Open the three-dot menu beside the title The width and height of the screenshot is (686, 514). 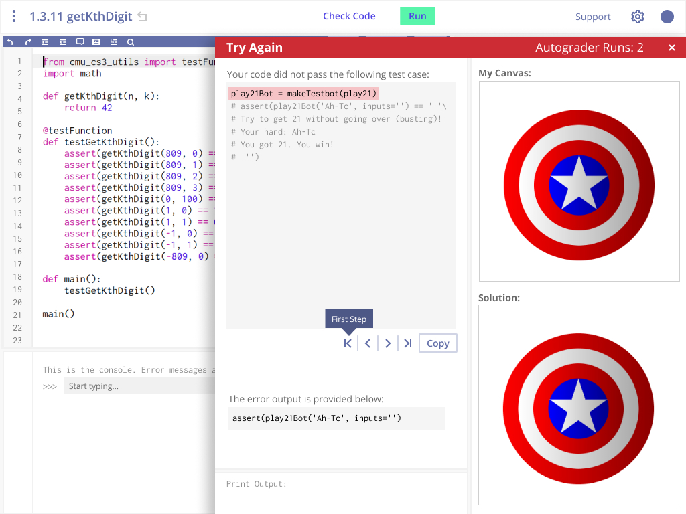(x=14, y=17)
